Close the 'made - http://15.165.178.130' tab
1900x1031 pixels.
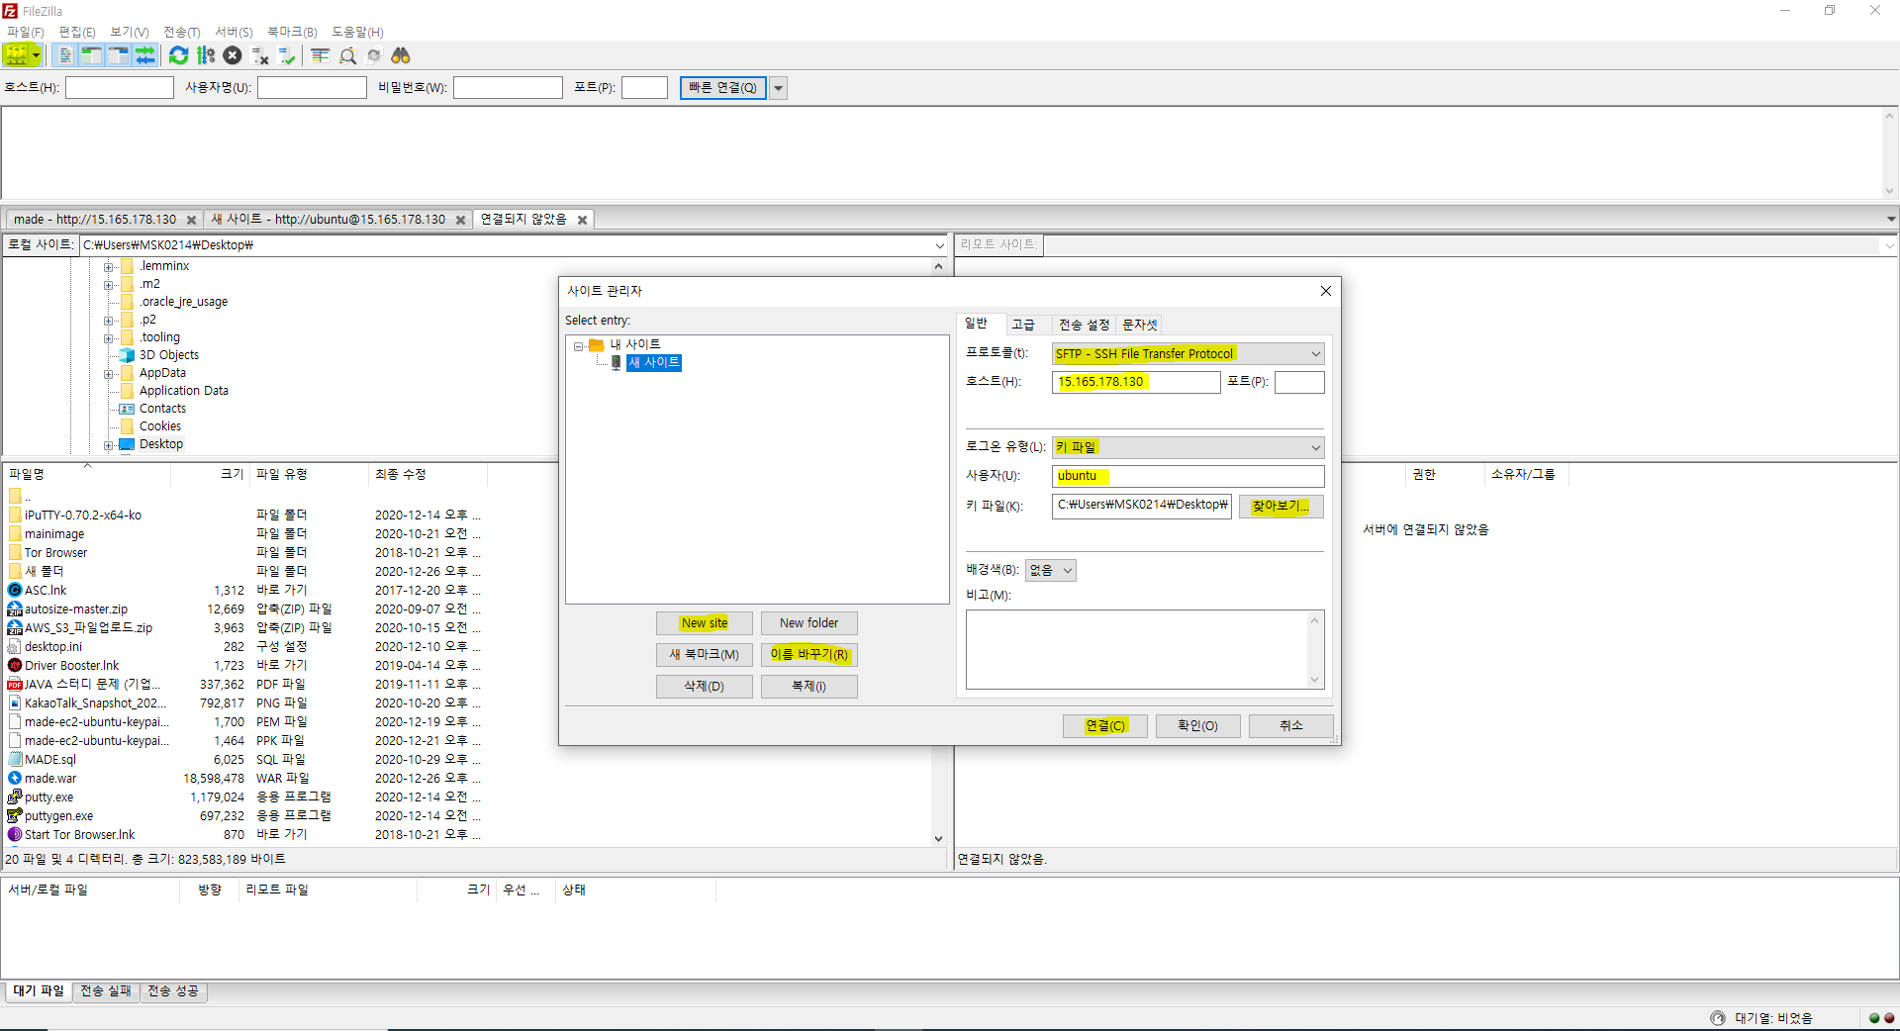192,220
